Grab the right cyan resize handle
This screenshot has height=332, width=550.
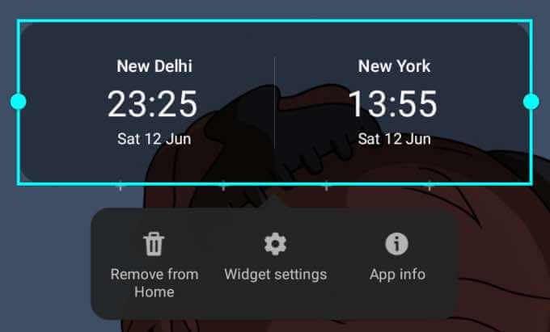click(531, 102)
